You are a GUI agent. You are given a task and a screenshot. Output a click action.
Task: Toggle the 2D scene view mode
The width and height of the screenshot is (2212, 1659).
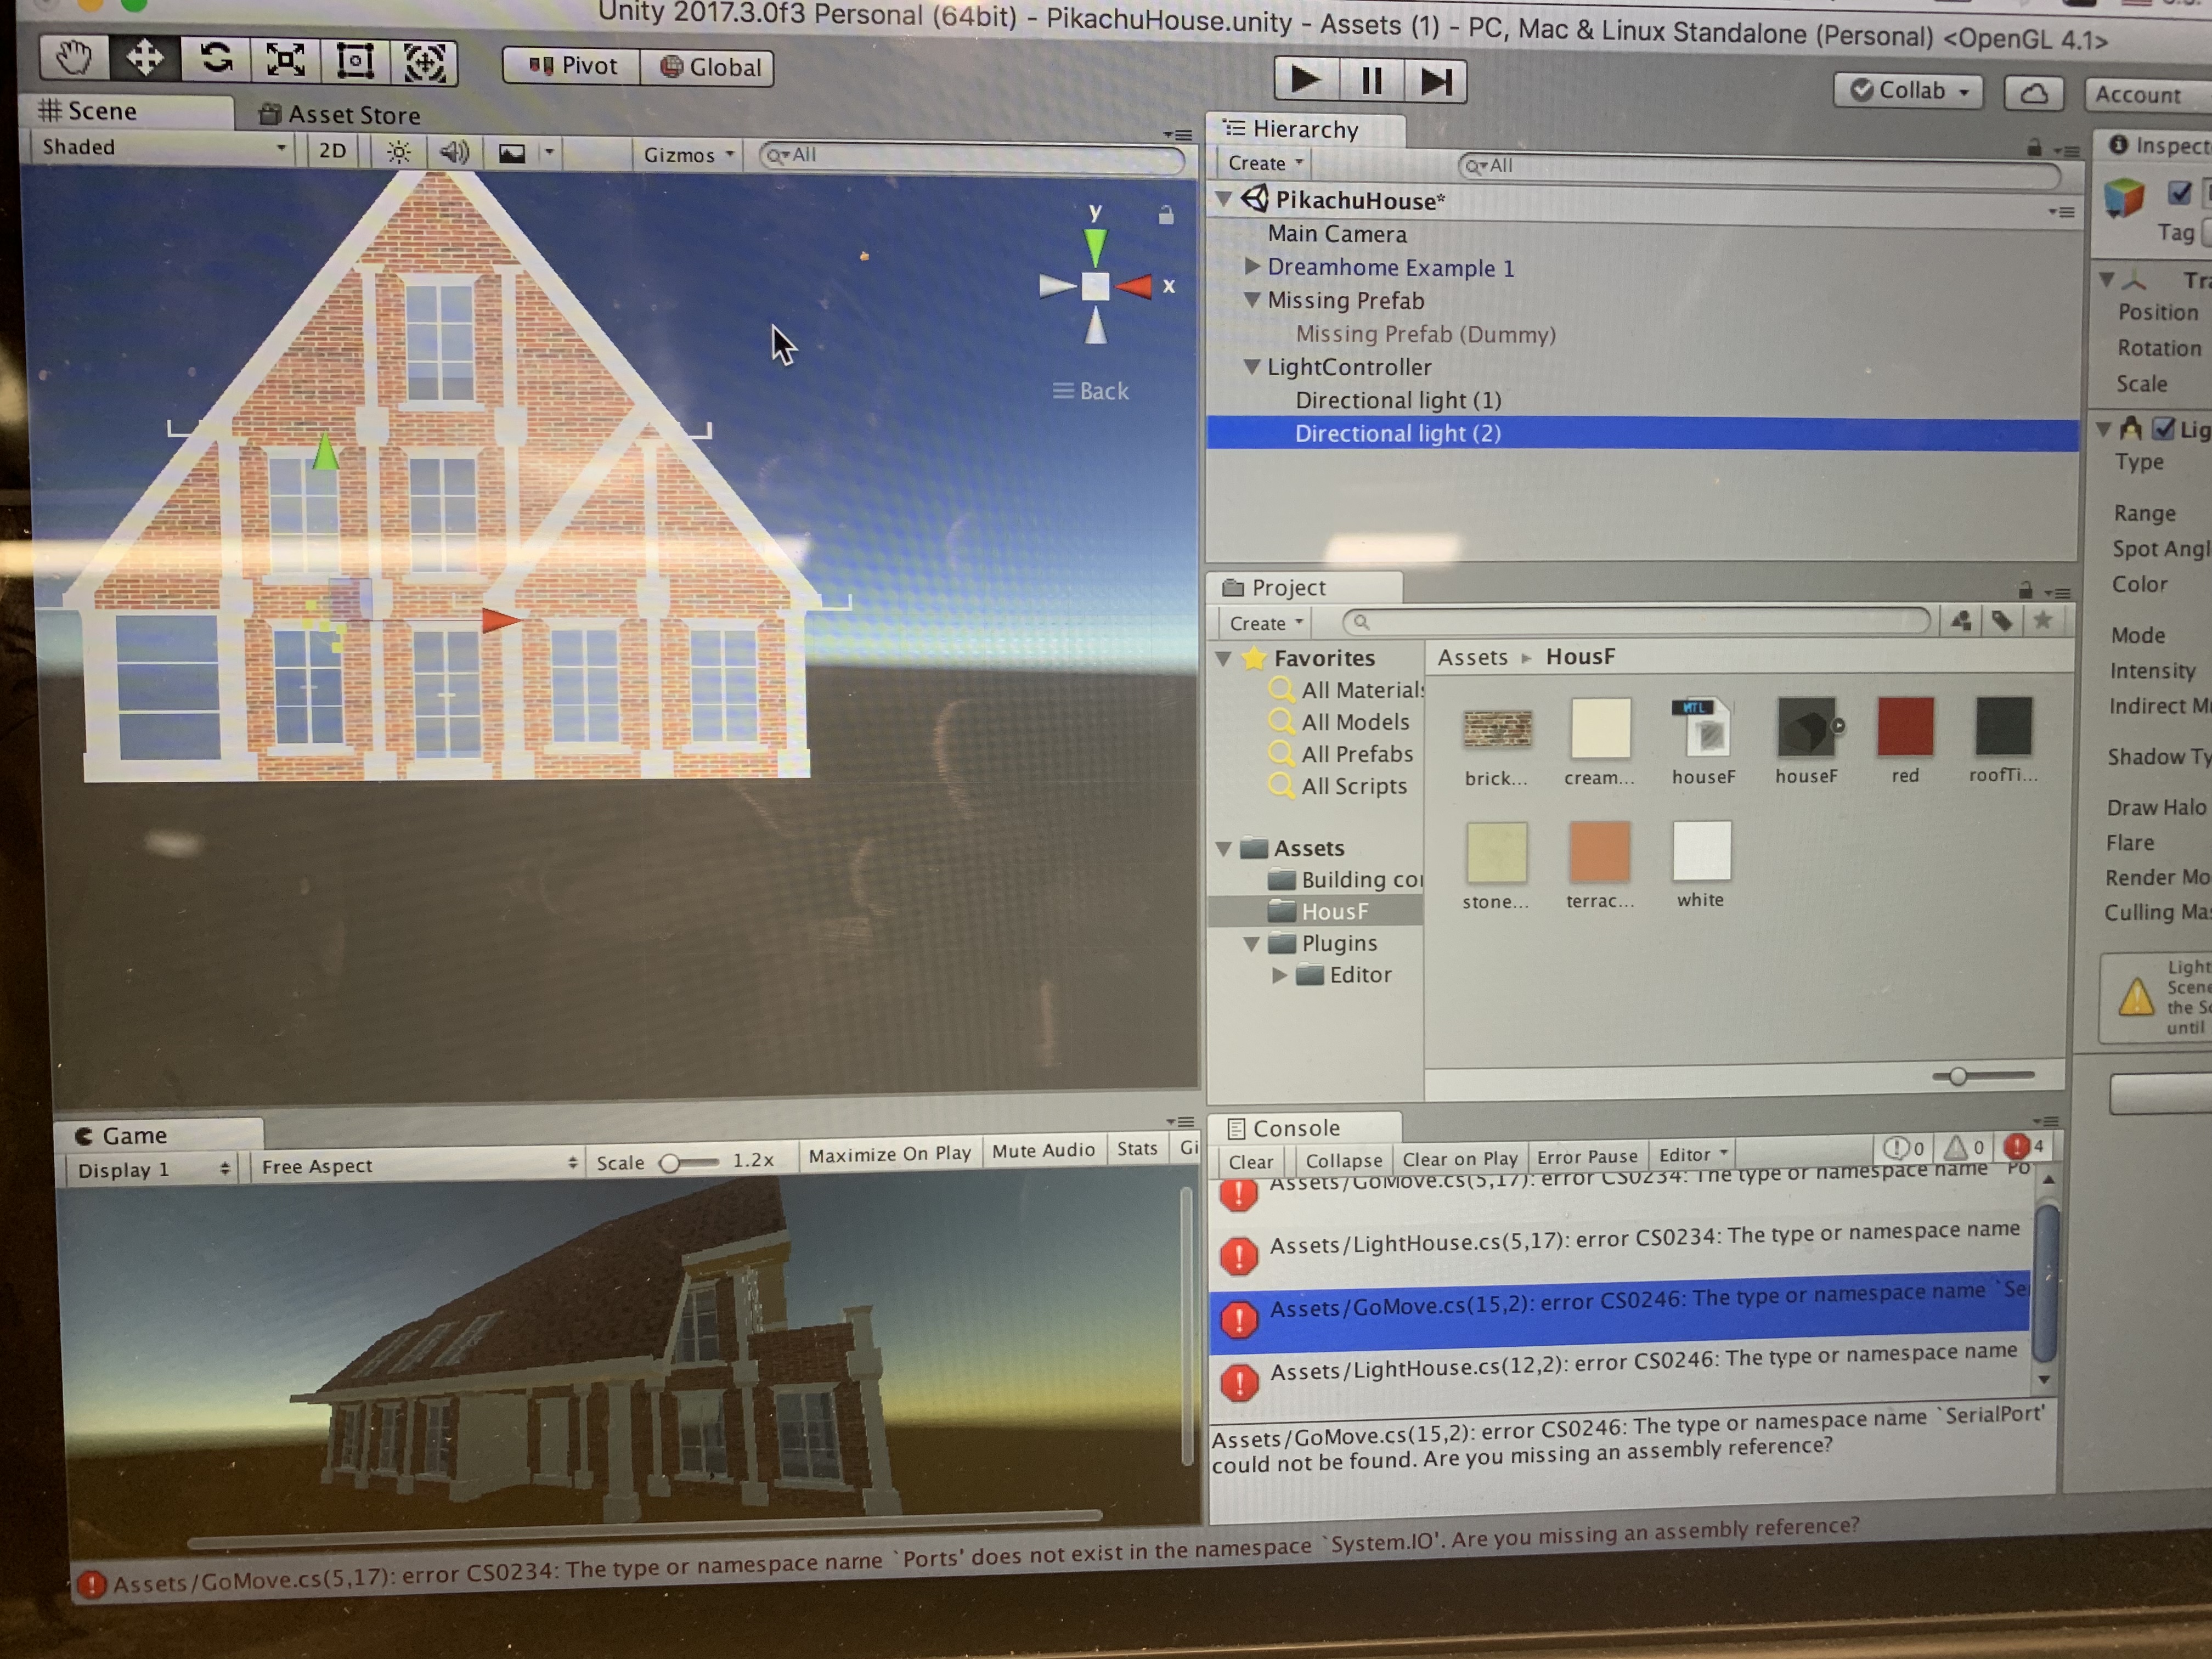click(332, 151)
